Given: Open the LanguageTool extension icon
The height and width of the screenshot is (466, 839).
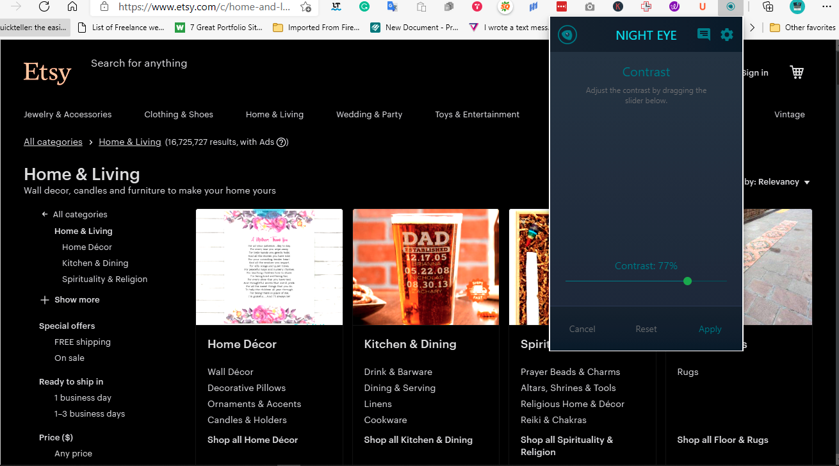Looking at the screenshot, I should [336, 7].
